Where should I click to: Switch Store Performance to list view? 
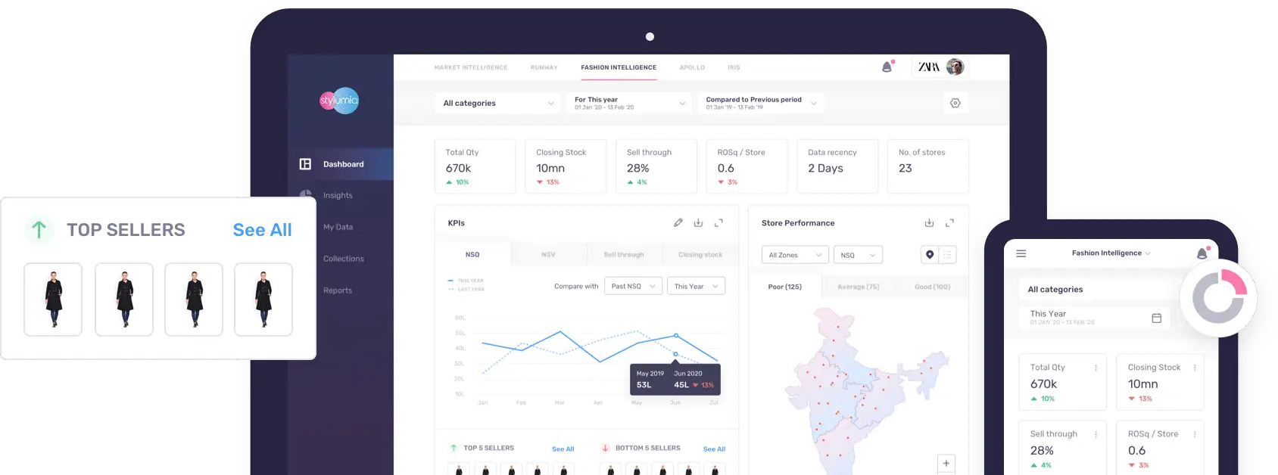[x=947, y=255]
